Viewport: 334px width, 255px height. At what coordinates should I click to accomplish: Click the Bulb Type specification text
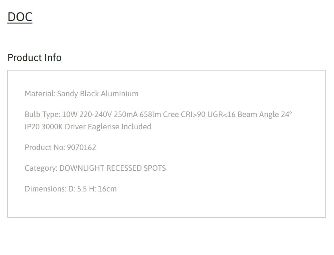coord(158,120)
